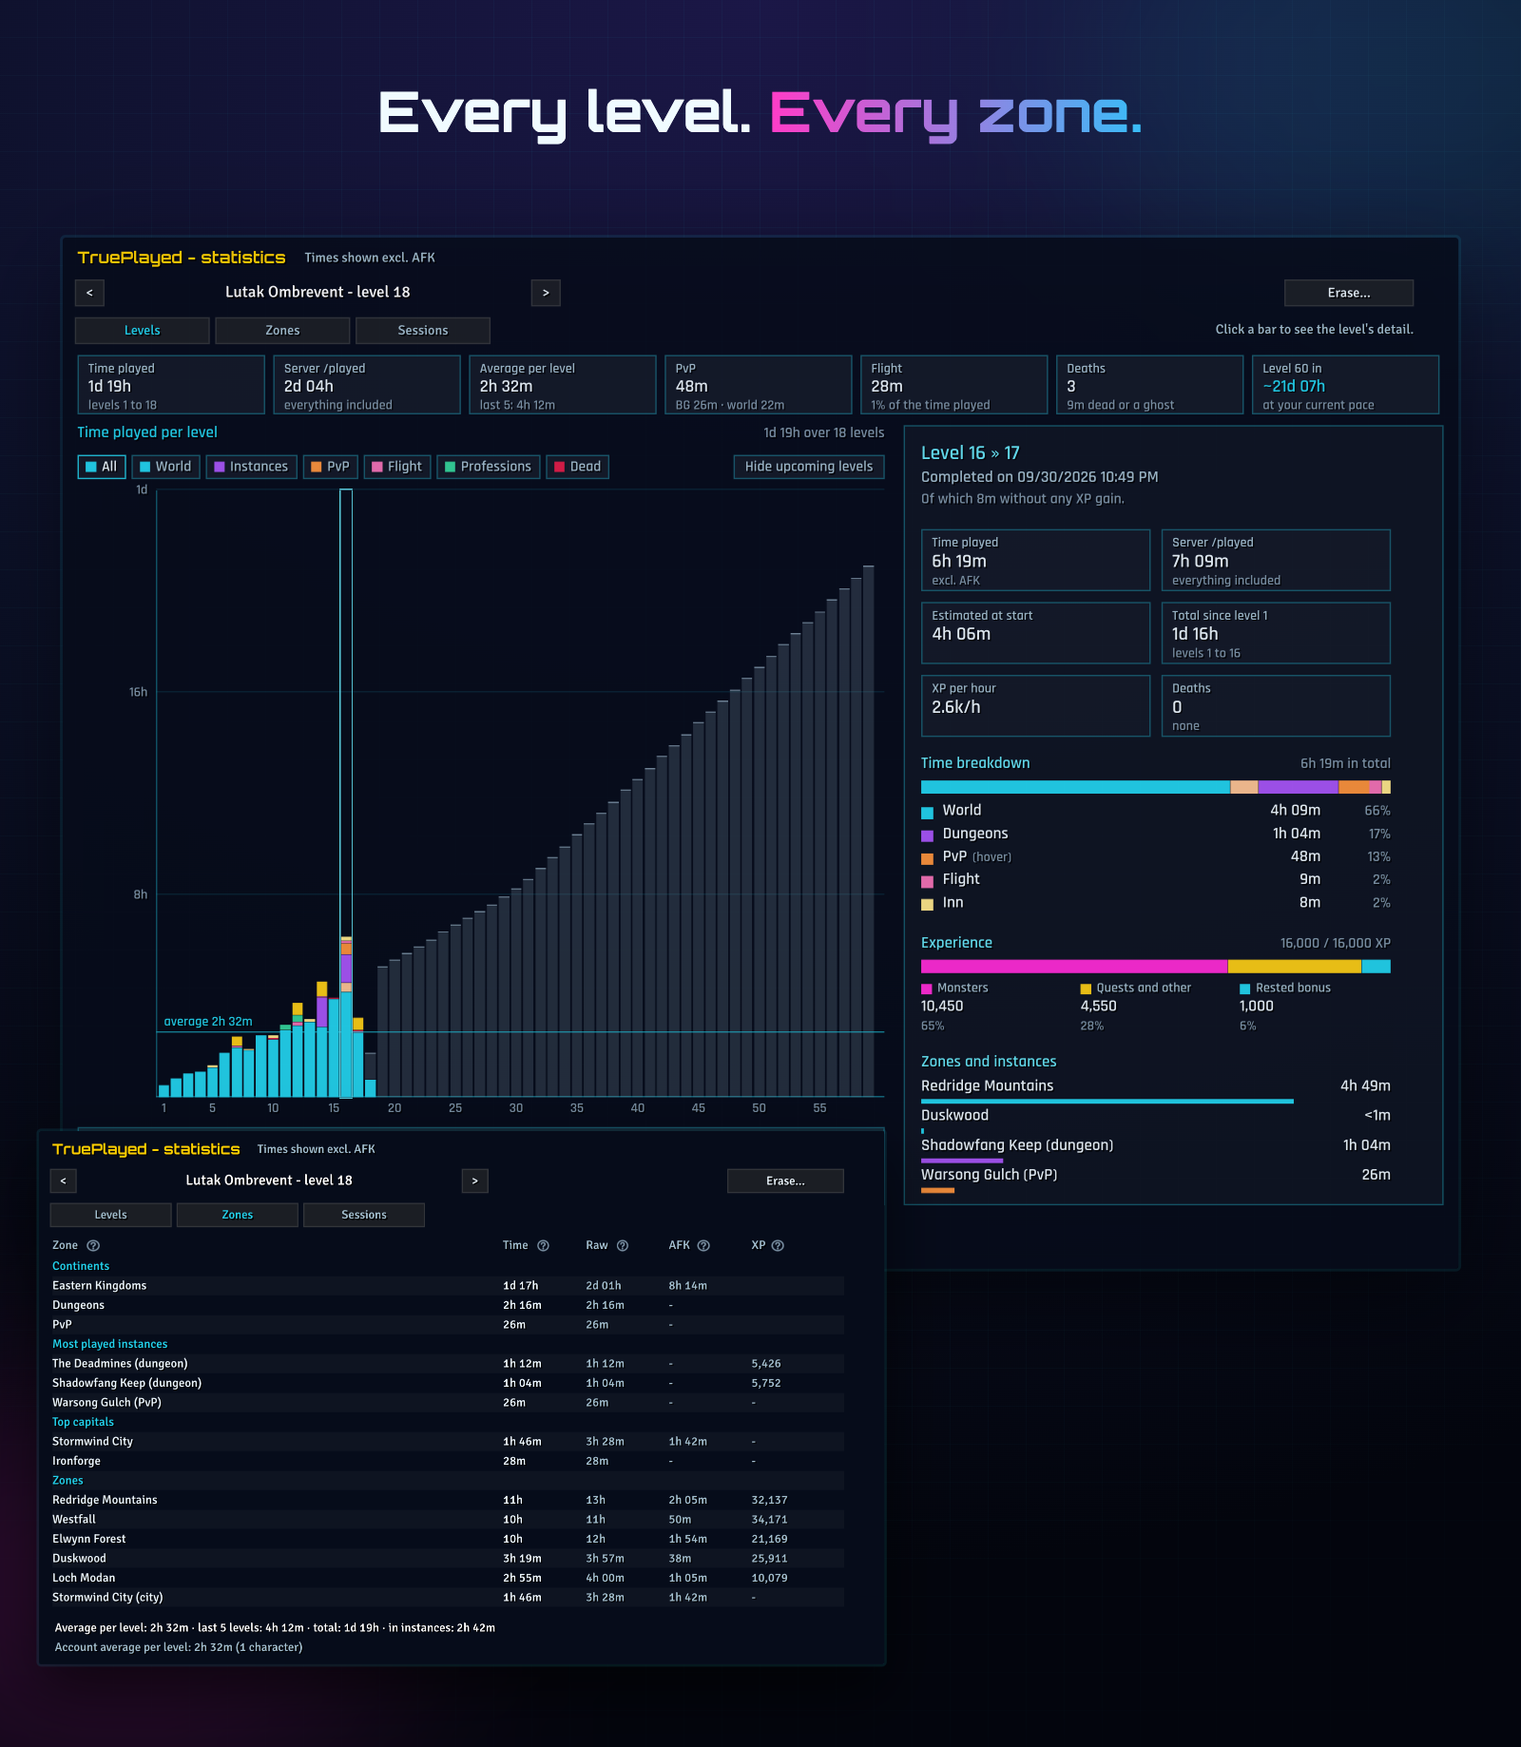Toggle the Professions chart filter
This screenshot has width=1521, height=1747.
489,467
